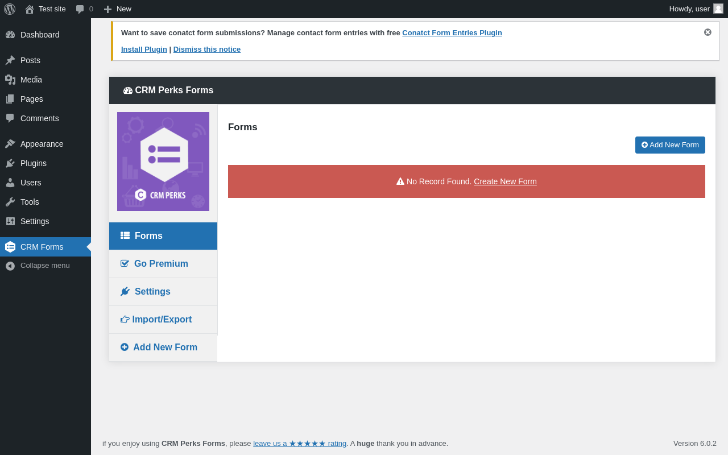Click the CRM Perks Forms header title

pos(174,90)
